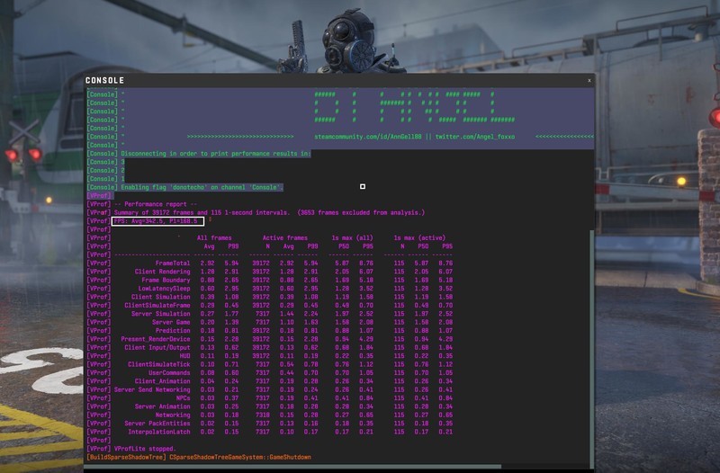Viewport: 720px width, 473px height.
Task: Click the InterpolationLatch row label
Action: (x=159, y=432)
